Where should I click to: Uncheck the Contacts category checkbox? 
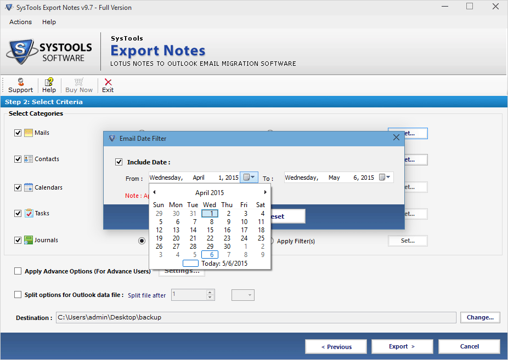[18, 159]
